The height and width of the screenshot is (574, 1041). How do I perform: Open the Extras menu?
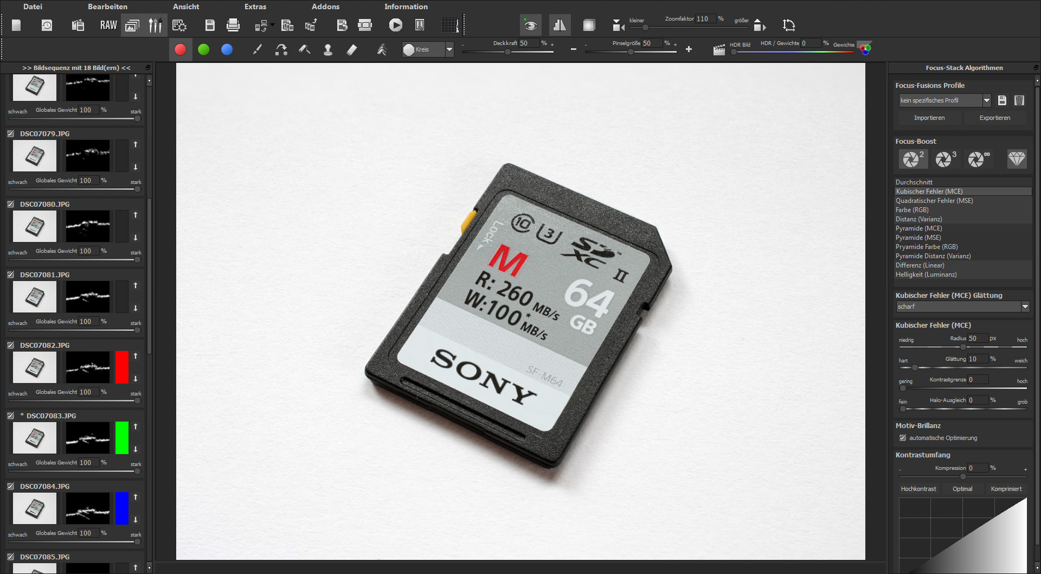(255, 7)
